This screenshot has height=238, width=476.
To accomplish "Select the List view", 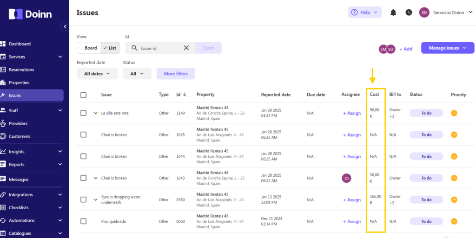I will click(110, 48).
